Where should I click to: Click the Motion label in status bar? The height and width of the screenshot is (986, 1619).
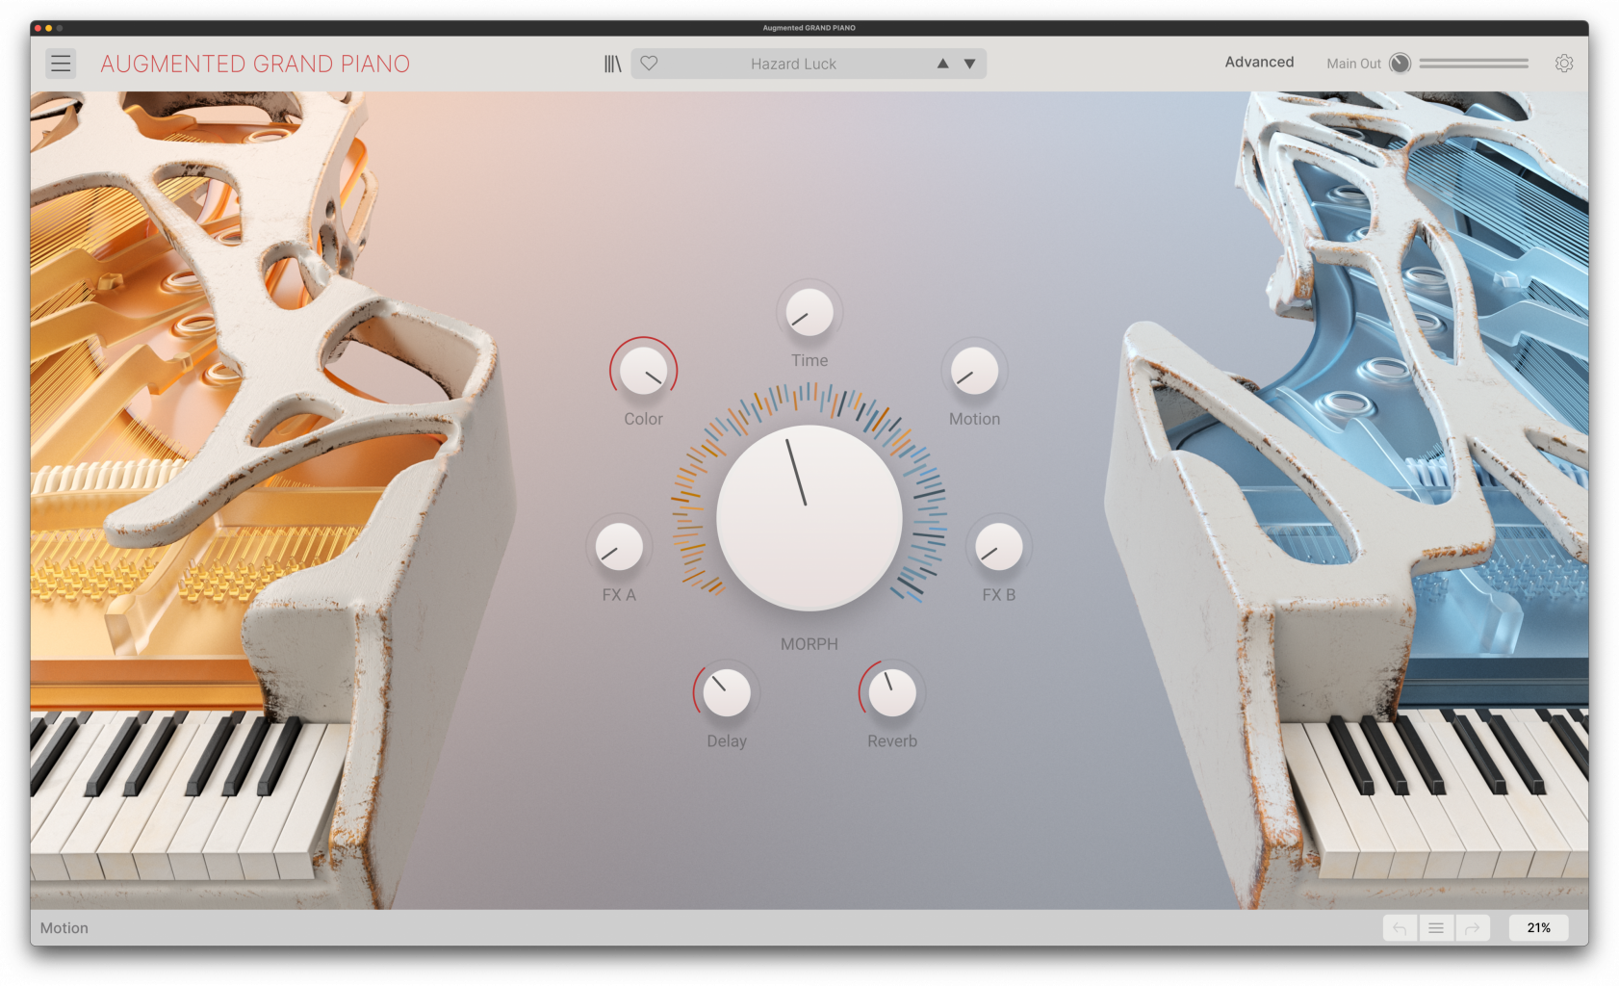pyautogui.click(x=64, y=927)
